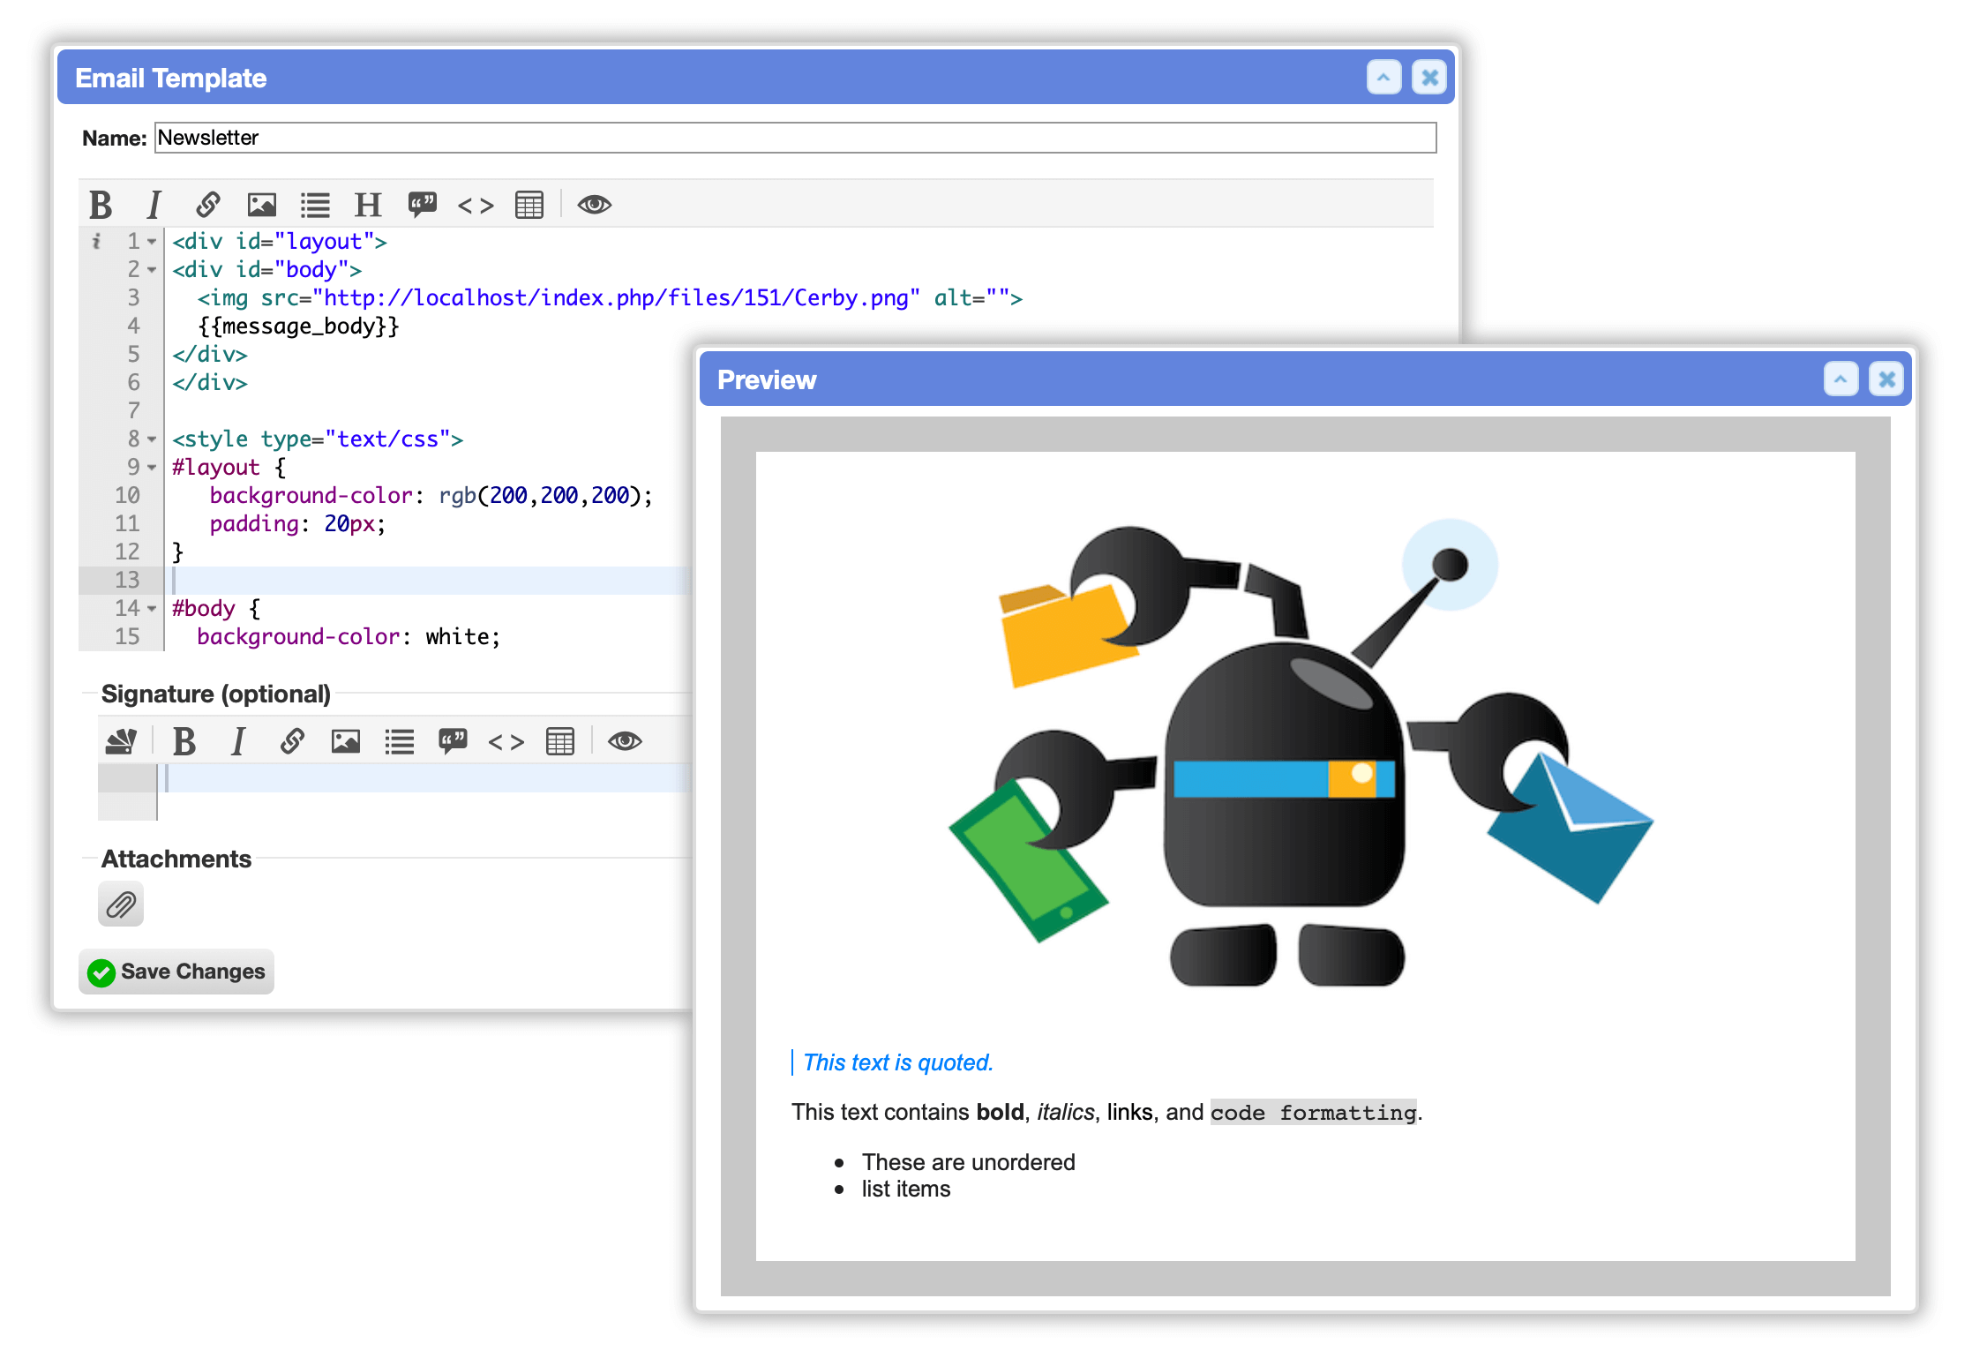This screenshot has width=1987, height=1366.
Task: Insert a table in the template editor
Action: [529, 205]
